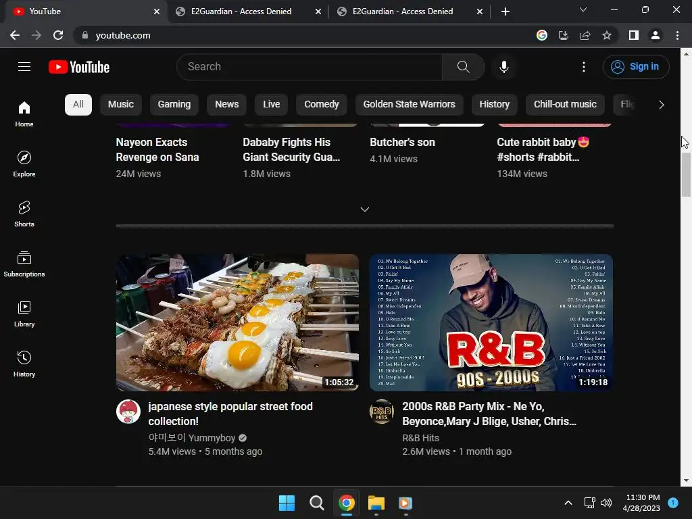
Task: Toggle Chrome side panel
Action: 633,35
